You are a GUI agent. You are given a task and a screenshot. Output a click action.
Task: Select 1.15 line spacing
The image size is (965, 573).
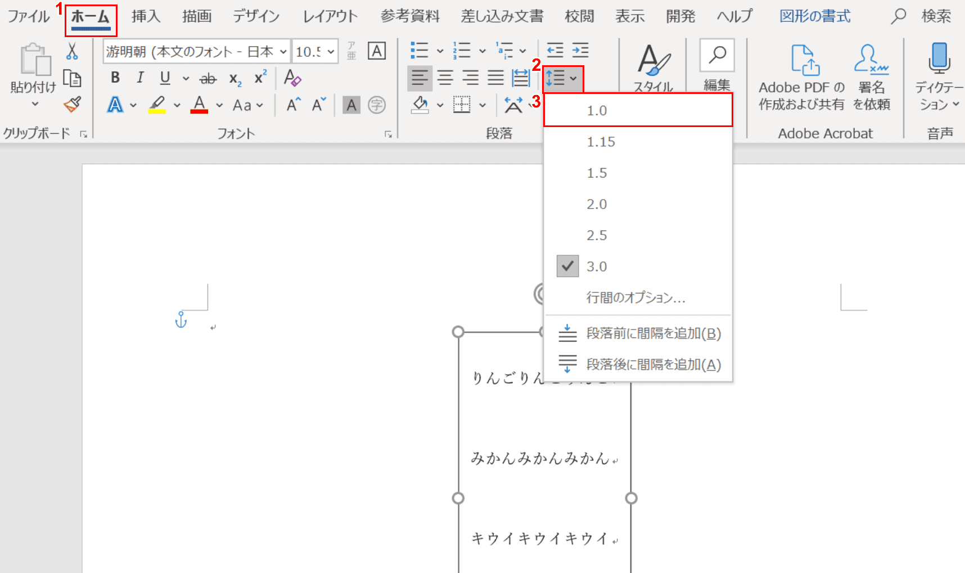pos(638,142)
